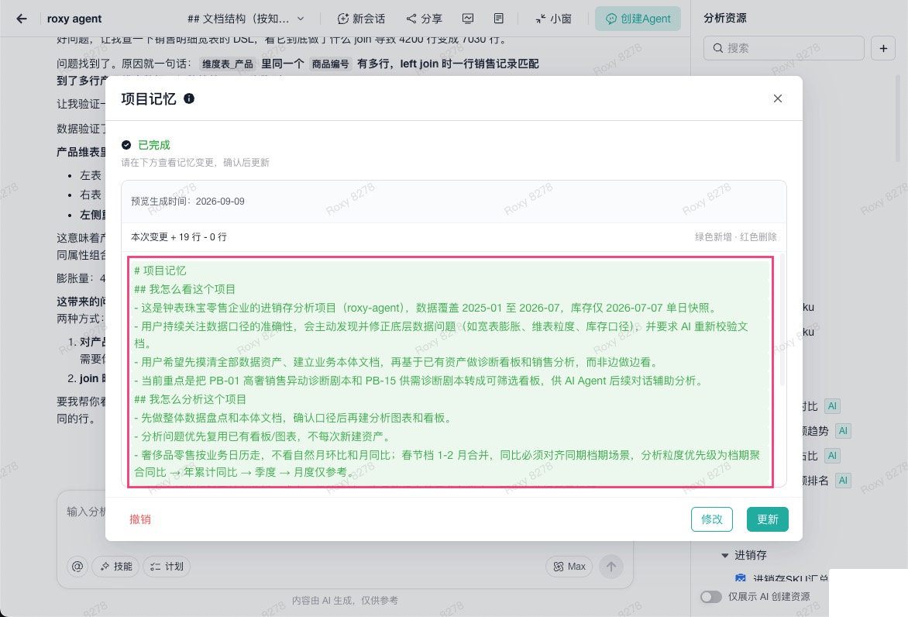This screenshot has width=908, height=617.
Task: Confirm with the 更新 button
Action: 767,519
